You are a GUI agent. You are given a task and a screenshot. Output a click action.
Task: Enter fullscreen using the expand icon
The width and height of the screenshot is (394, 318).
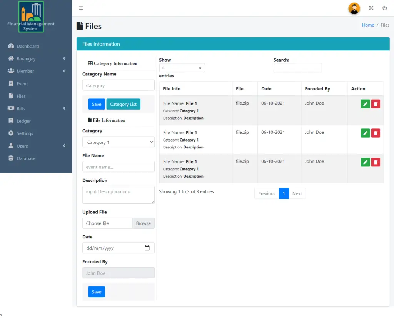click(x=371, y=8)
